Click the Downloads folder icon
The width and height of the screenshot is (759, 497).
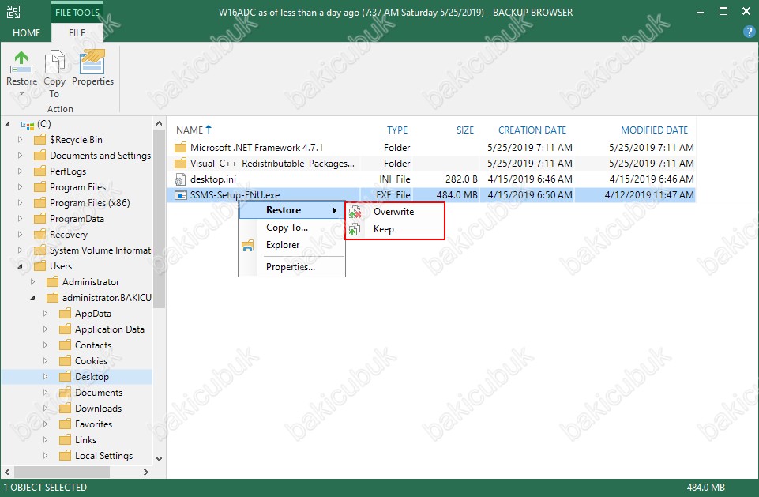pyautogui.click(x=66, y=409)
